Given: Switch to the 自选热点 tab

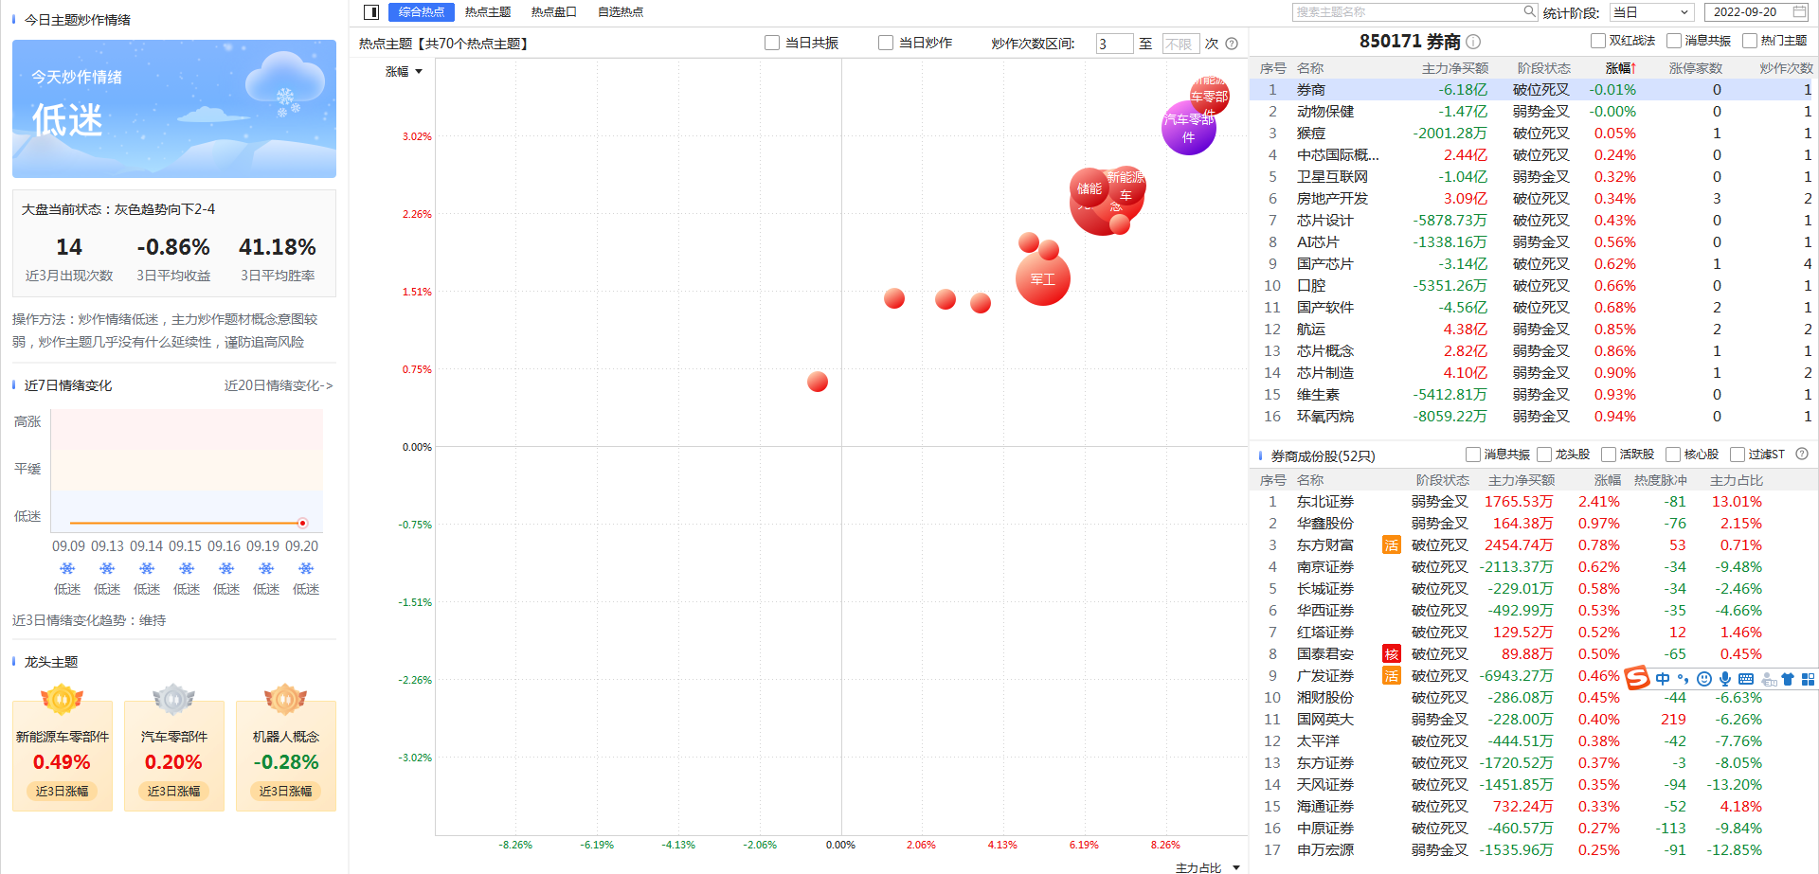Looking at the screenshot, I should pyautogui.click(x=621, y=12).
